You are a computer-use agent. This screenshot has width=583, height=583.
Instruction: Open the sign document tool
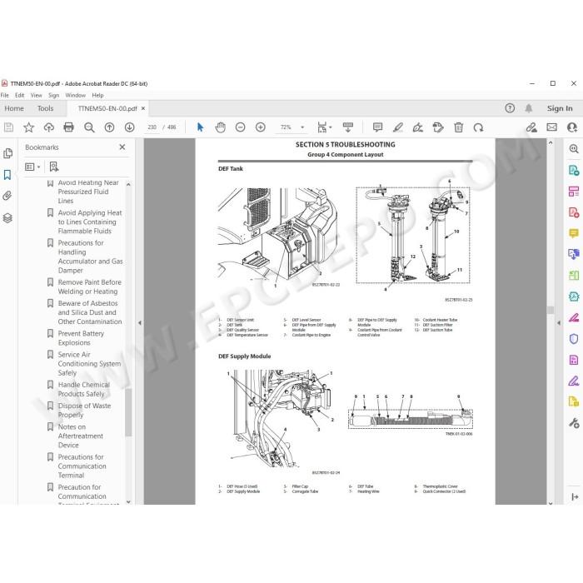tap(417, 127)
